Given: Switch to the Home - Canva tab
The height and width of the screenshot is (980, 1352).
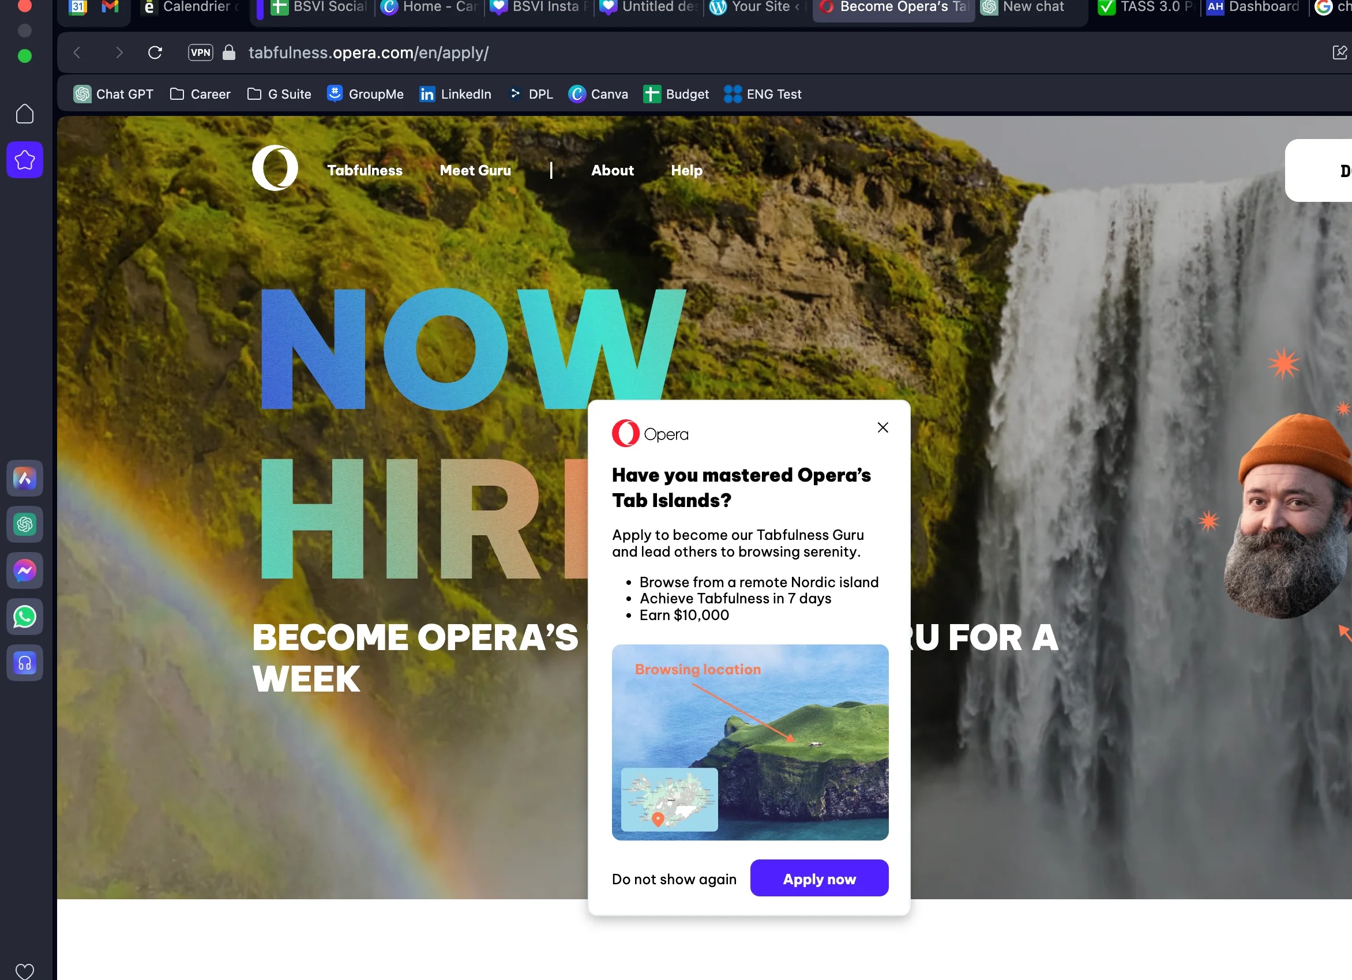Looking at the screenshot, I should pyautogui.click(x=429, y=7).
